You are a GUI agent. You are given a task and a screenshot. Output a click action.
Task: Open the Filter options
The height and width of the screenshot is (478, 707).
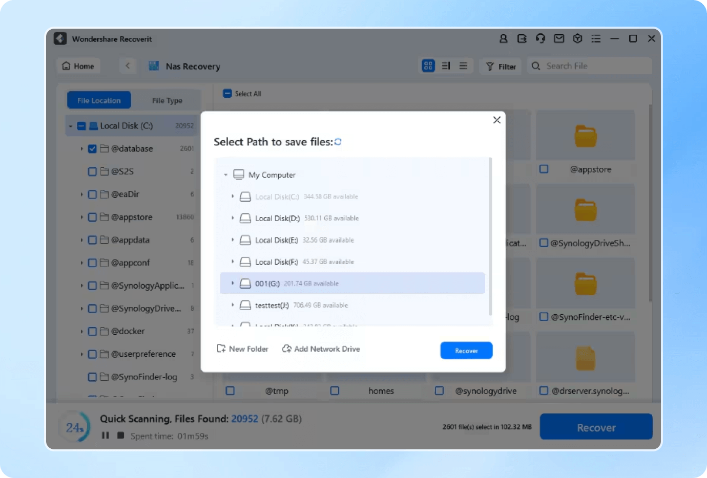[x=501, y=66]
